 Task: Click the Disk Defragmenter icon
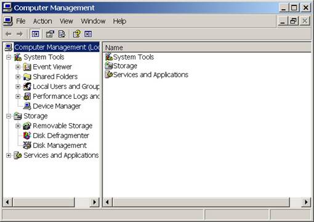[x=27, y=136]
